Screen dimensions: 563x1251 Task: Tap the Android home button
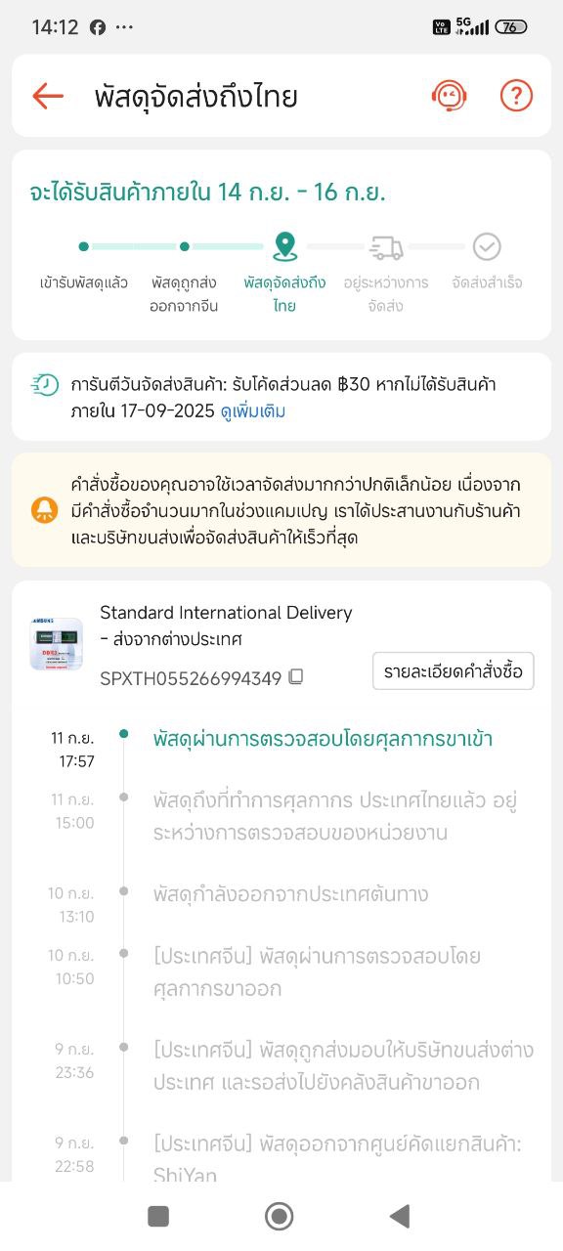pyautogui.click(x=280, y=1216)
